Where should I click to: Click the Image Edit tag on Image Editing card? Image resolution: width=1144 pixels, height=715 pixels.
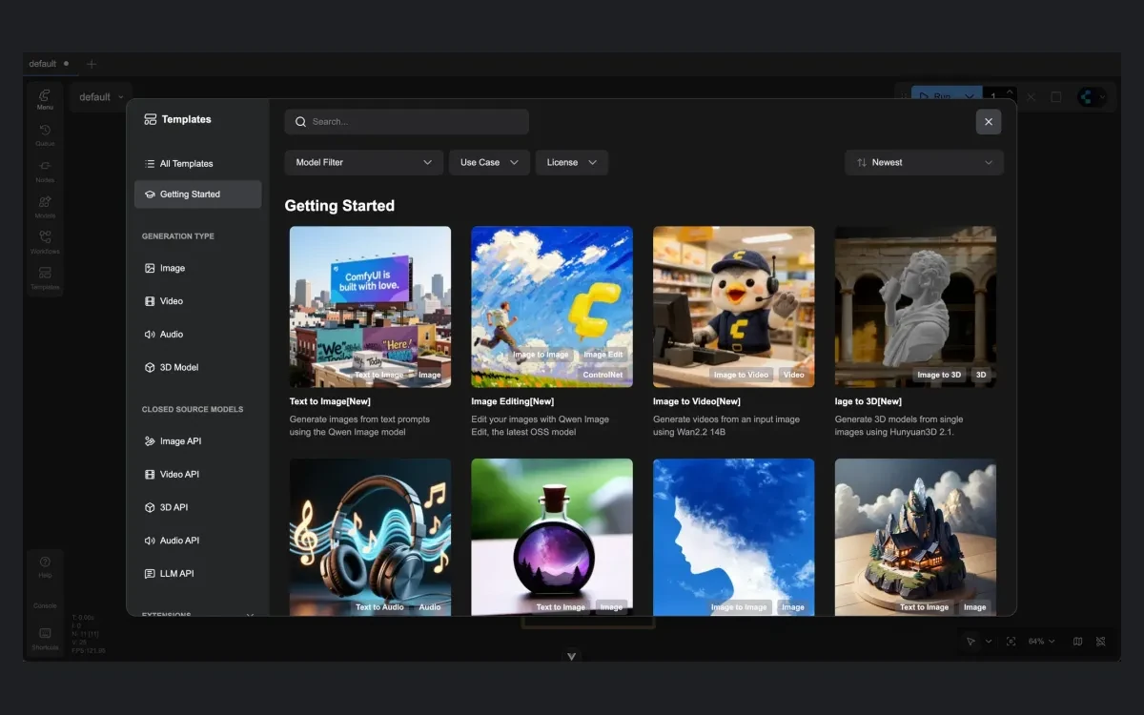click(x=603, y=355)
